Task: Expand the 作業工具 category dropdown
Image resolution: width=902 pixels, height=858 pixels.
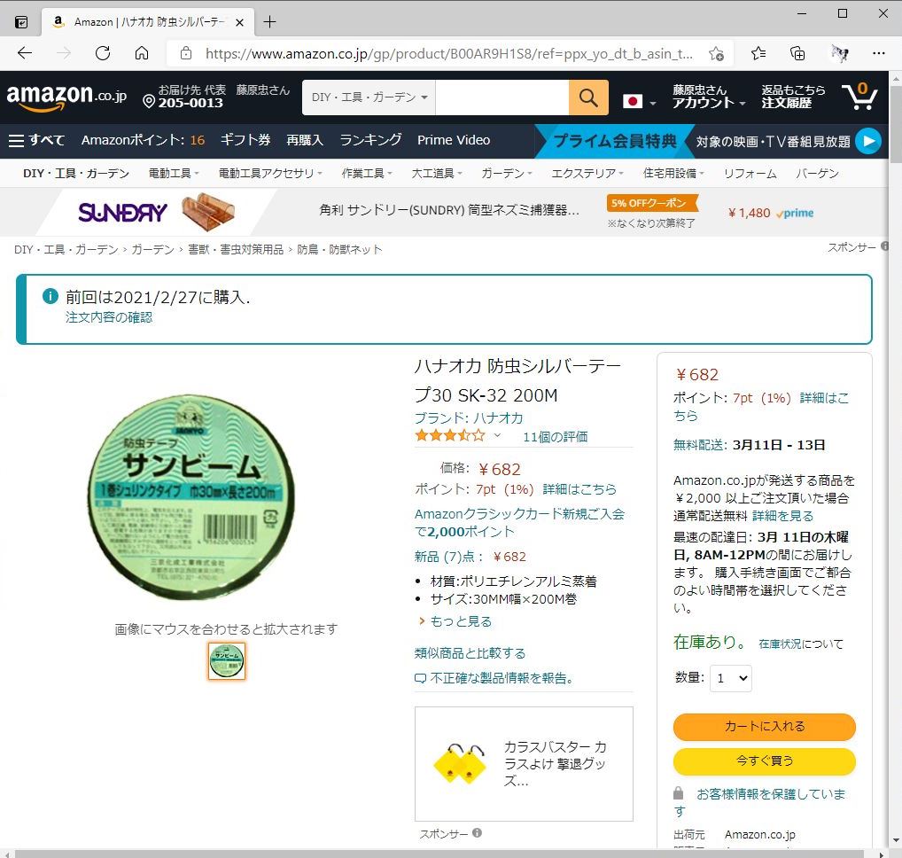Action: tap(367, 173)
